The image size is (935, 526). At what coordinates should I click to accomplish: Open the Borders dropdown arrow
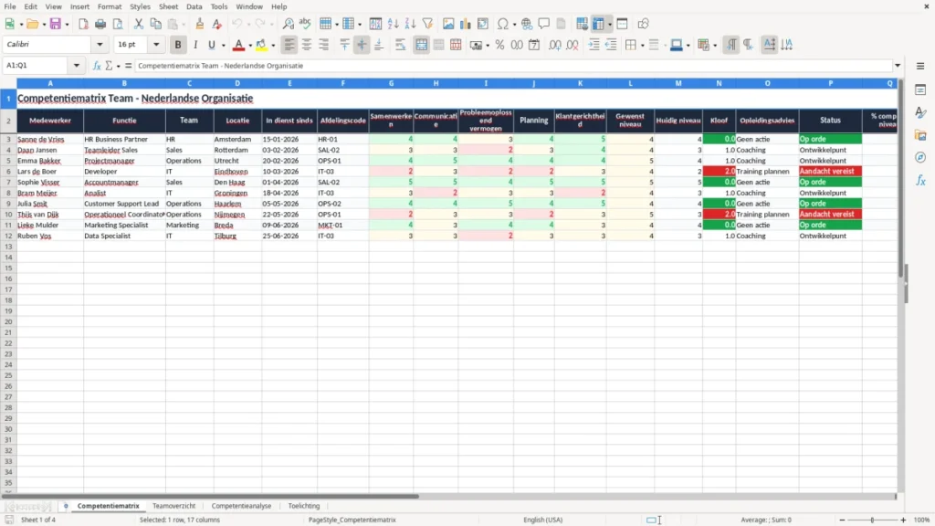click(643, 45)
